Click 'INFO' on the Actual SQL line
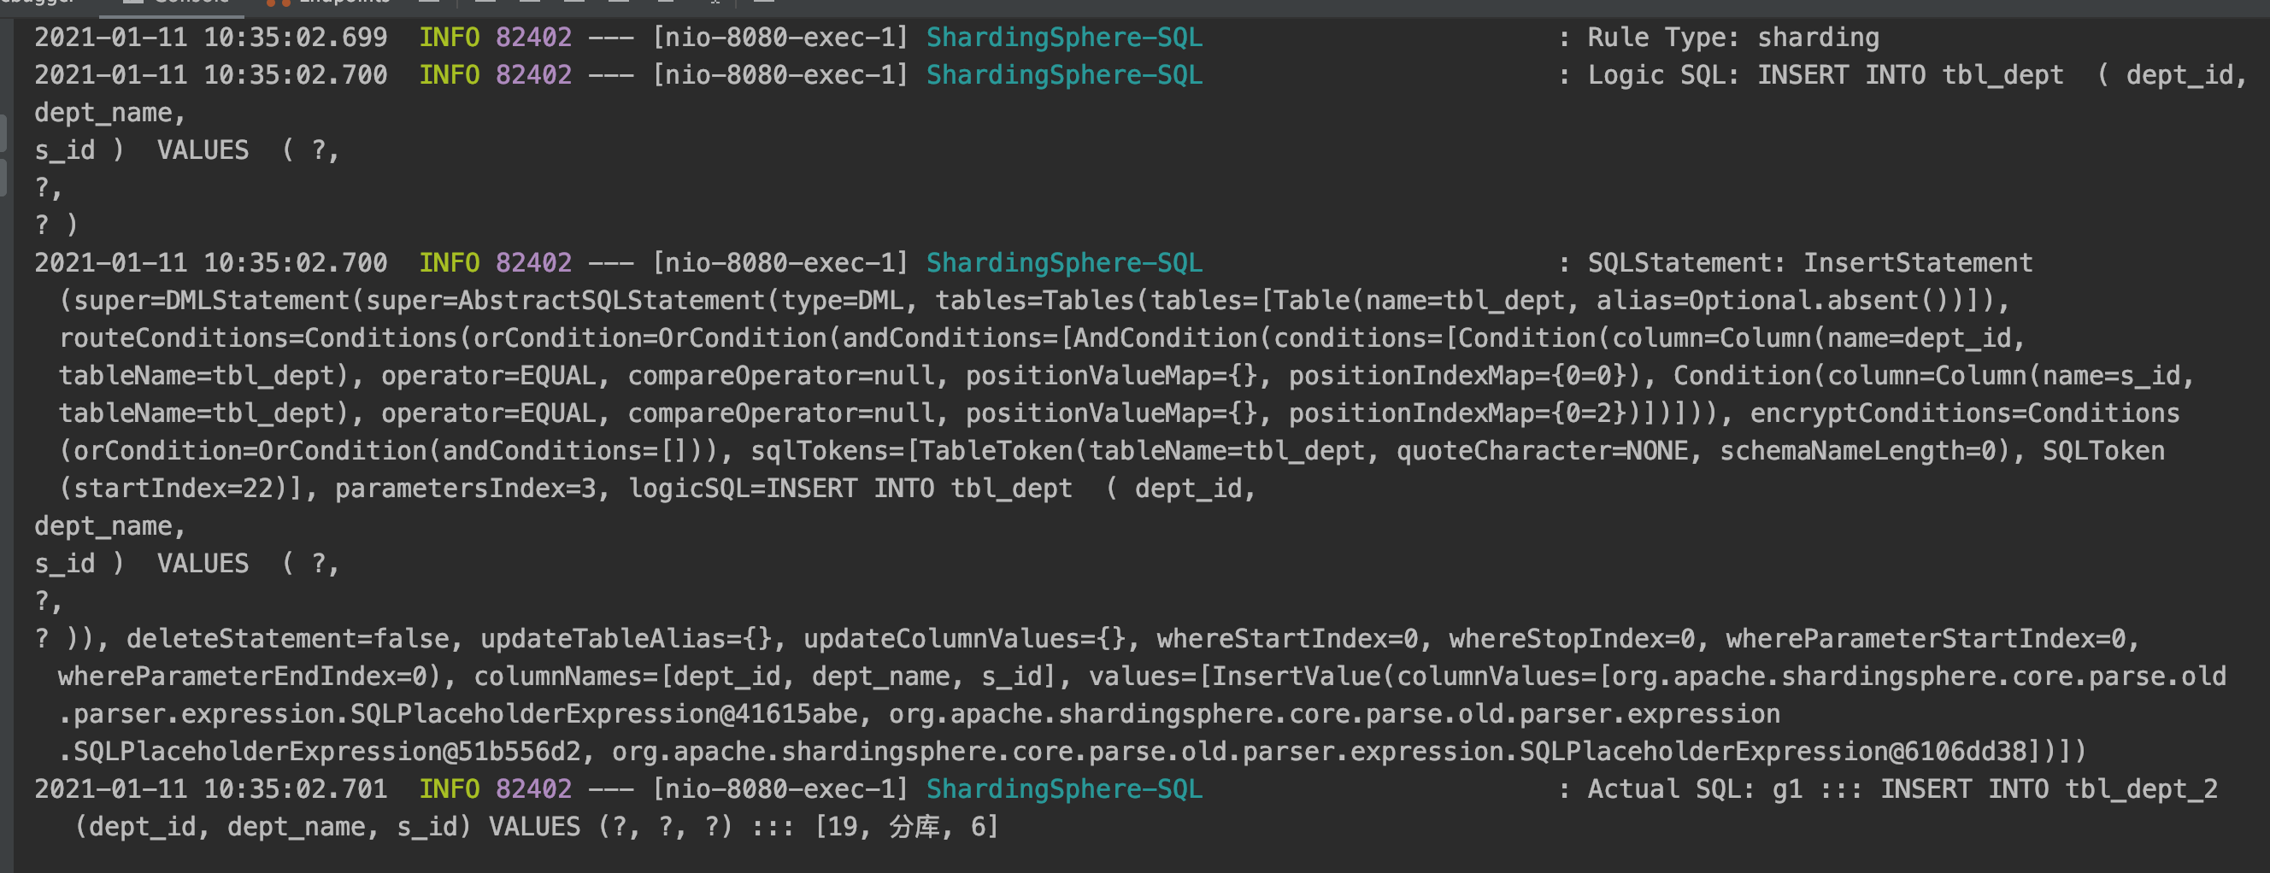2270x873 pixels. pyautogui.click(x=450, y=788)
